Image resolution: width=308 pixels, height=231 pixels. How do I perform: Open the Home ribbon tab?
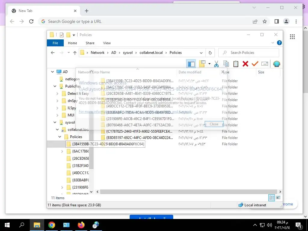(72, 43)
